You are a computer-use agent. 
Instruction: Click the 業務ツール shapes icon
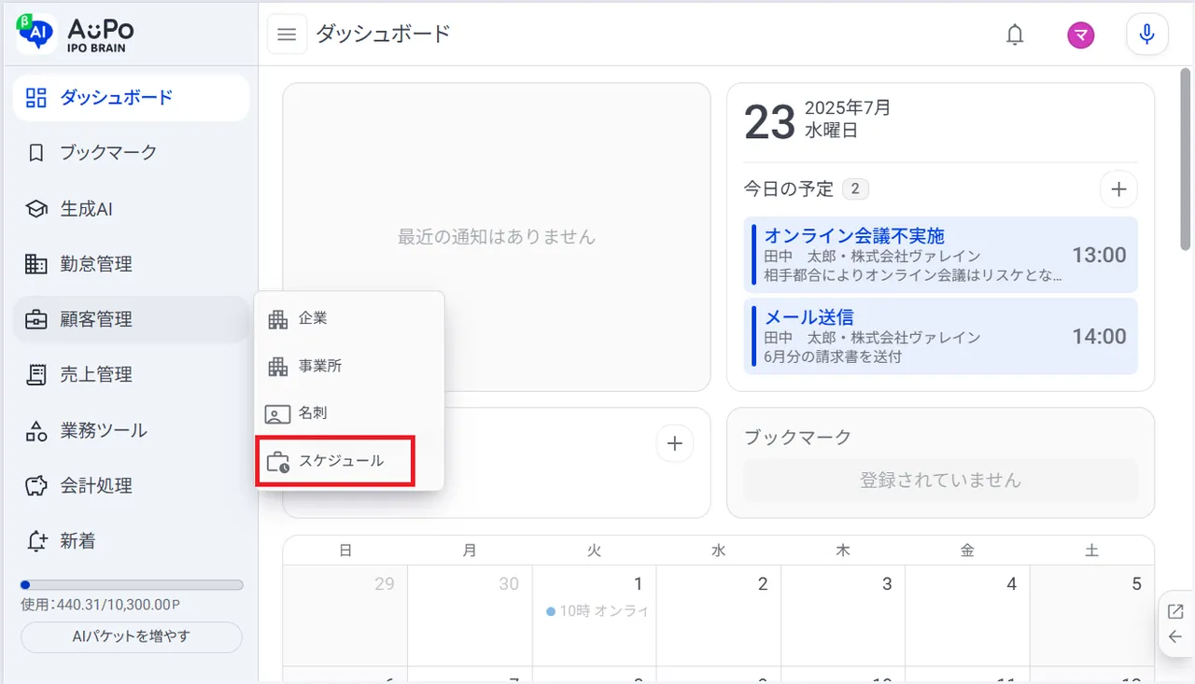[x=35, y=430]
